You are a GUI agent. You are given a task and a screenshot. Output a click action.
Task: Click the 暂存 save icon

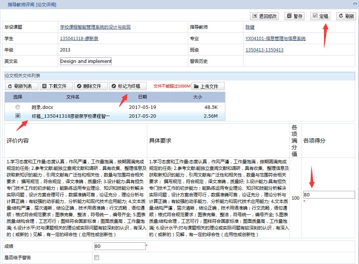click(289, 16)
